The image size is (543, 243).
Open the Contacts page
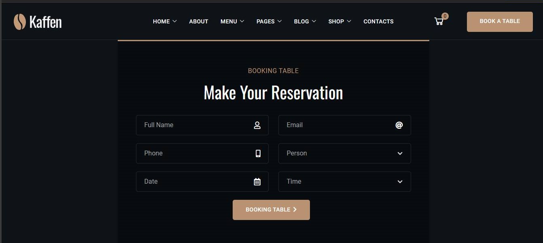[378, 21]
